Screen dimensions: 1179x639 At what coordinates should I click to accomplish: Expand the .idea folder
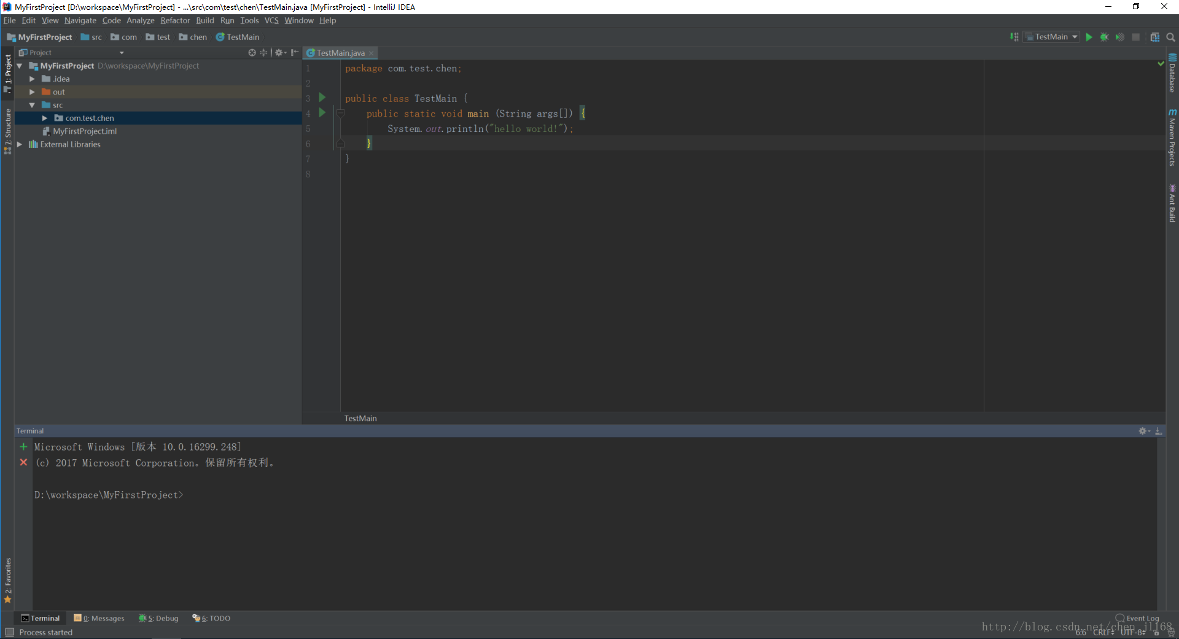coord(32,79)
